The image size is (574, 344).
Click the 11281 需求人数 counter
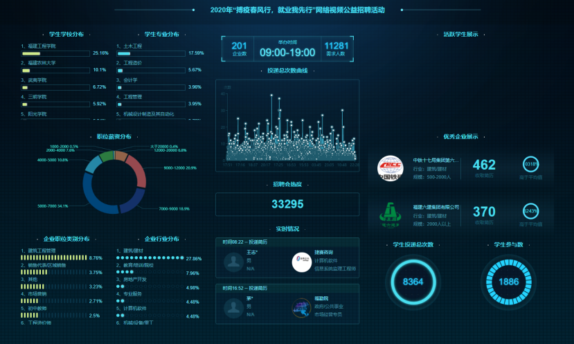[x=336, y=48]
